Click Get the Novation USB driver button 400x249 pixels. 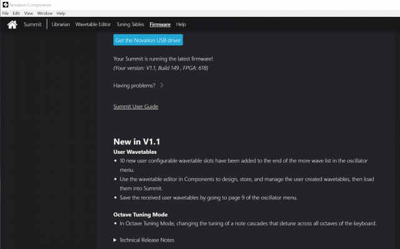[148, 40]
